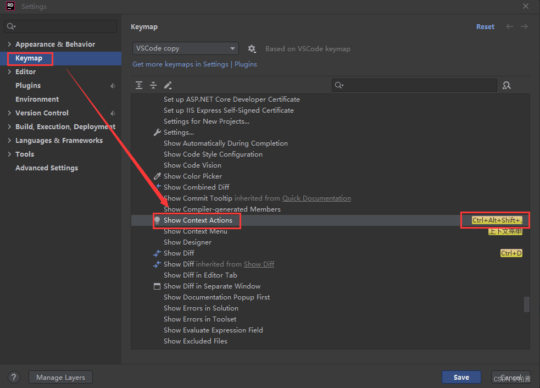The width and height of the screenshot is (540, 388).
Task: Click the lightbulb icon of Show Context Actions
Action: 157,220
